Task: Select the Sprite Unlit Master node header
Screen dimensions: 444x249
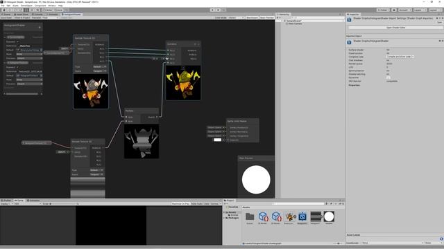Action: click(x=242, y=121)
